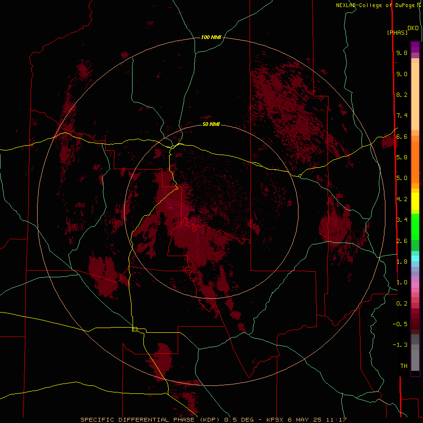Select the 5.0 scale value
This screenshot has width=423, height=423.
coord(402,178)
